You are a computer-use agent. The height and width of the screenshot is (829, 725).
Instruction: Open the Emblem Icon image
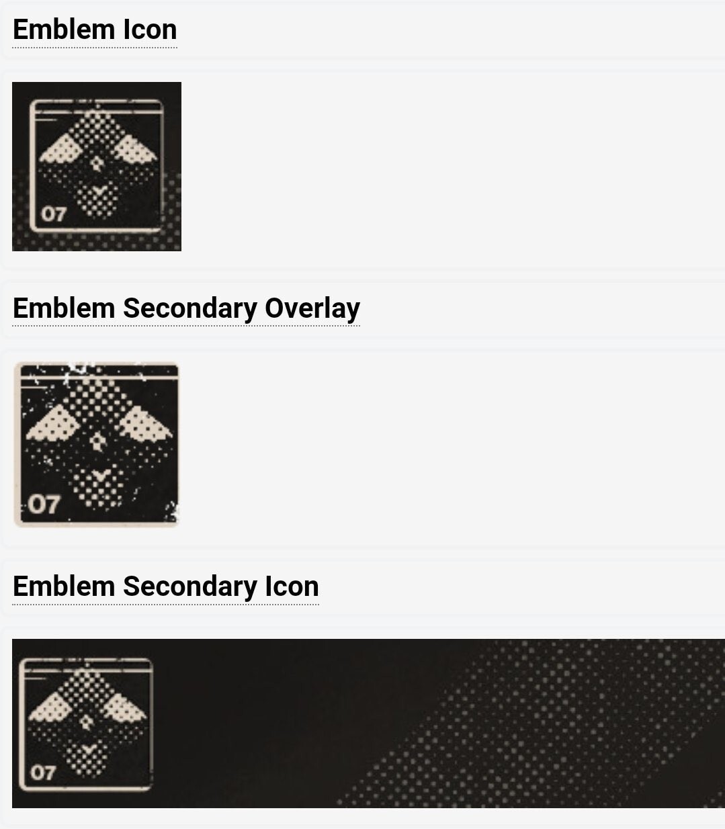[x=97, y=167]
